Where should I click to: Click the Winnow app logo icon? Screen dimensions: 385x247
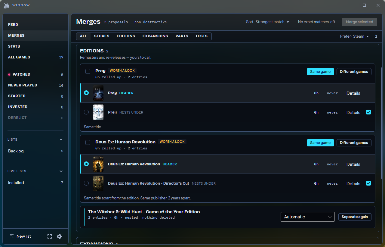coord(7,5)
